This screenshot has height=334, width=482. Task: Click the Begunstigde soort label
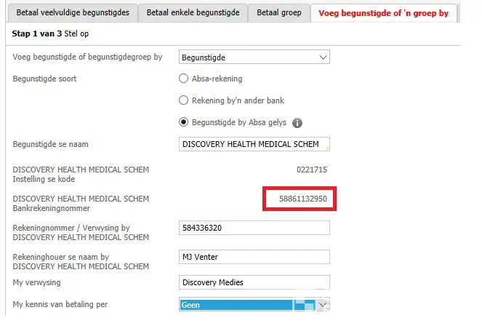tap(44, 79)
